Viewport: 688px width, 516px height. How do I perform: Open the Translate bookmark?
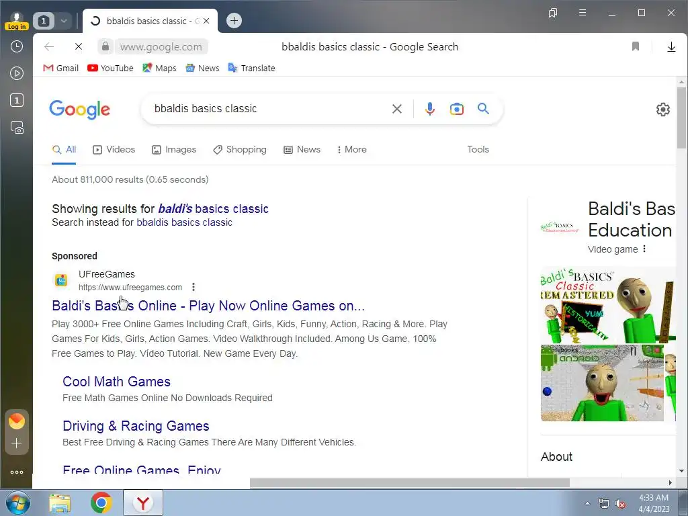[x=251, y=68]
